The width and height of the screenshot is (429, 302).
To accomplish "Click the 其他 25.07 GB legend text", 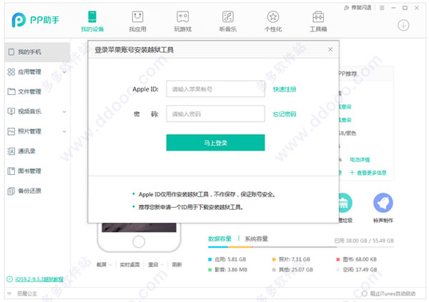I will click(296, 270).
